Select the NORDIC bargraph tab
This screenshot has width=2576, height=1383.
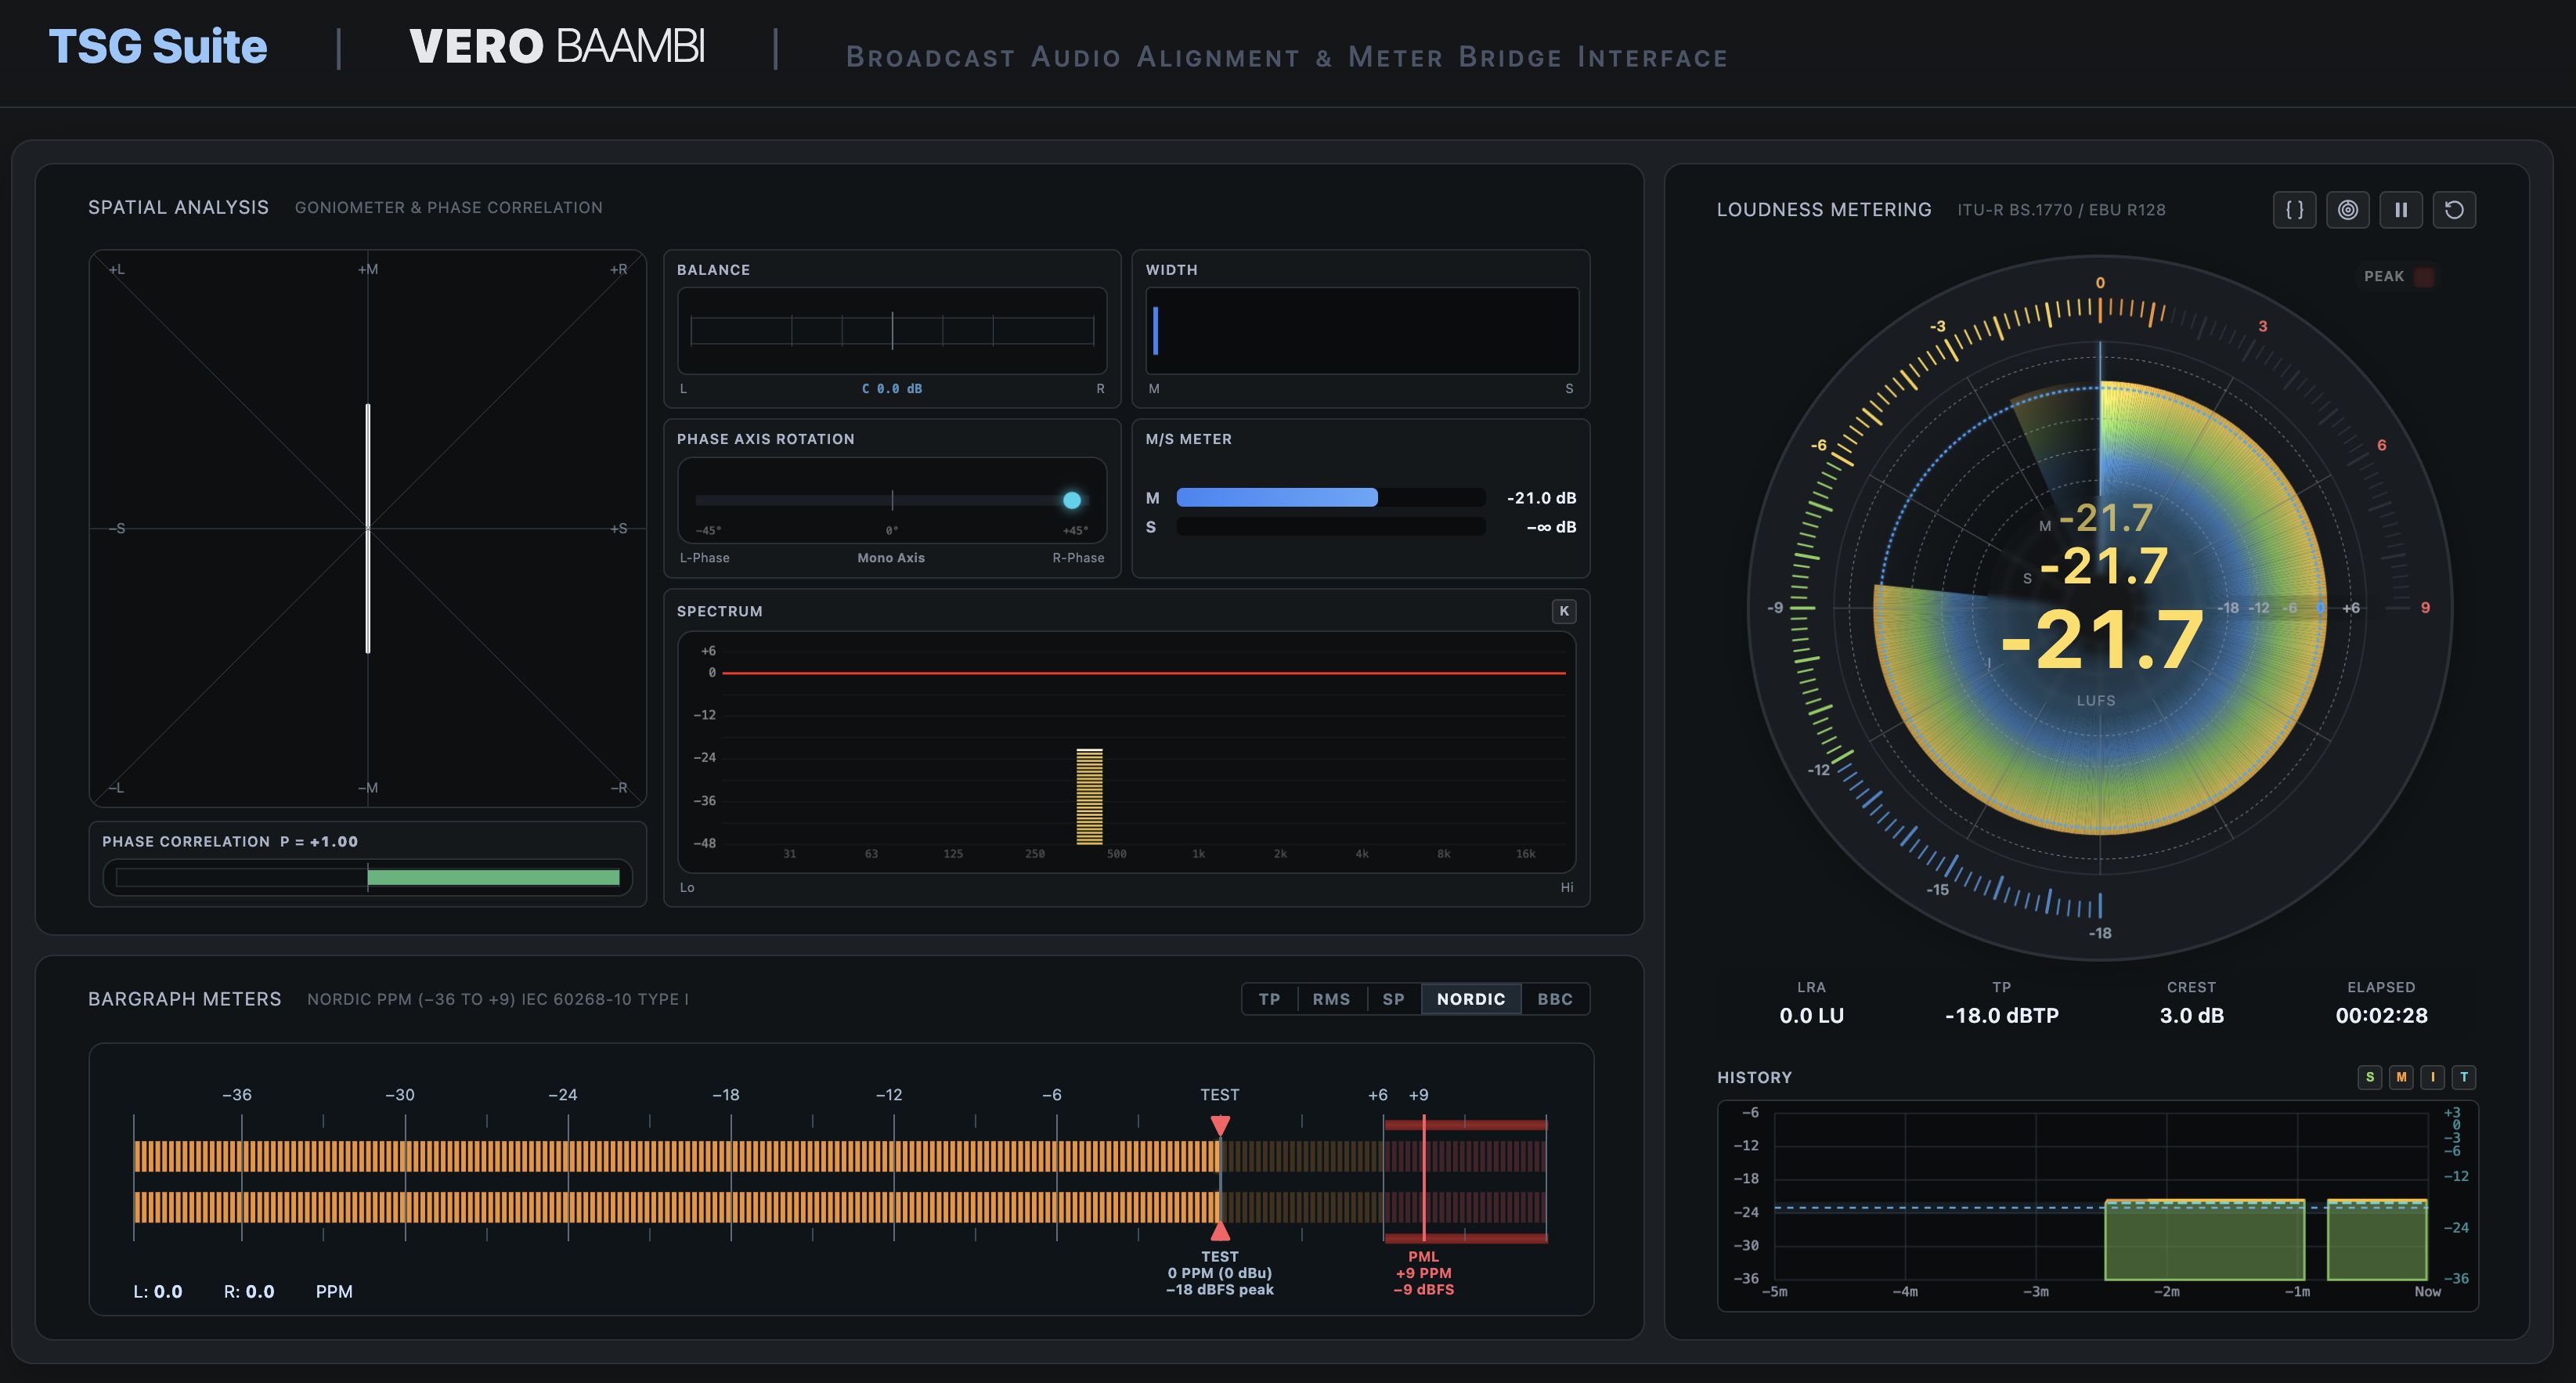click(1471, 999)
